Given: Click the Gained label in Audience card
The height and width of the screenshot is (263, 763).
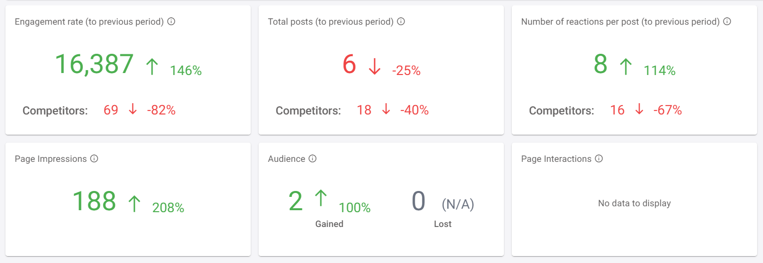Looking at the screenshot, I should pyautogui.click(x=329, y=224).
